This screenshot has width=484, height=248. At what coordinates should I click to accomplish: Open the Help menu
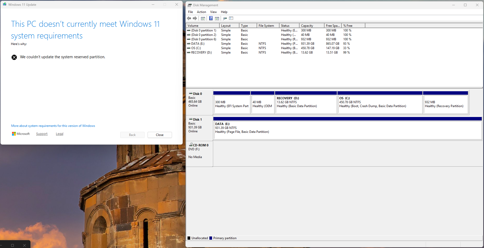(224, 12)
